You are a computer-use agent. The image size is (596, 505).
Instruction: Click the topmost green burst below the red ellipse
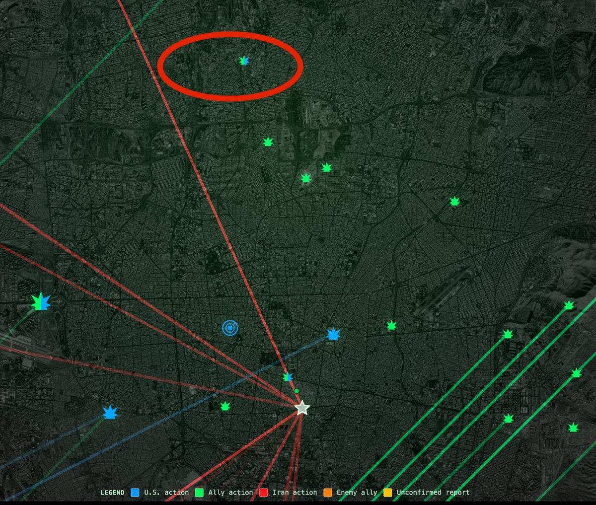click(269, 142)
